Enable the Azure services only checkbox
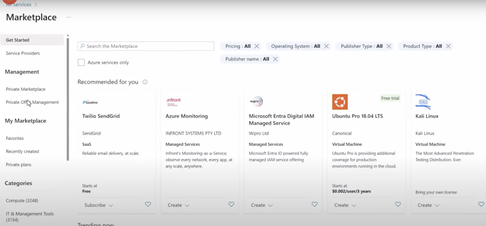Screen dimensions: 486x226 coord(81,62)
